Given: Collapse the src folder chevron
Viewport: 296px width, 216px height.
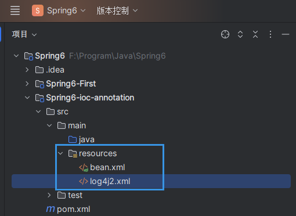Looking at the screenshot, I should coord(38,111).
